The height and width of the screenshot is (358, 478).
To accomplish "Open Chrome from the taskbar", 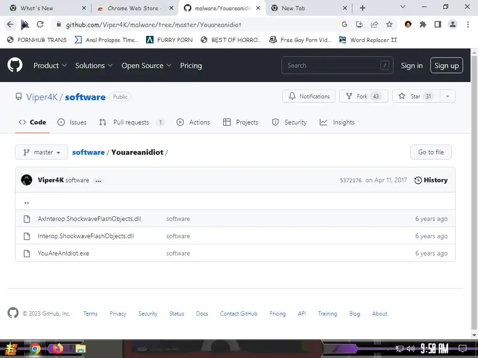I will (x=35, y=349).
